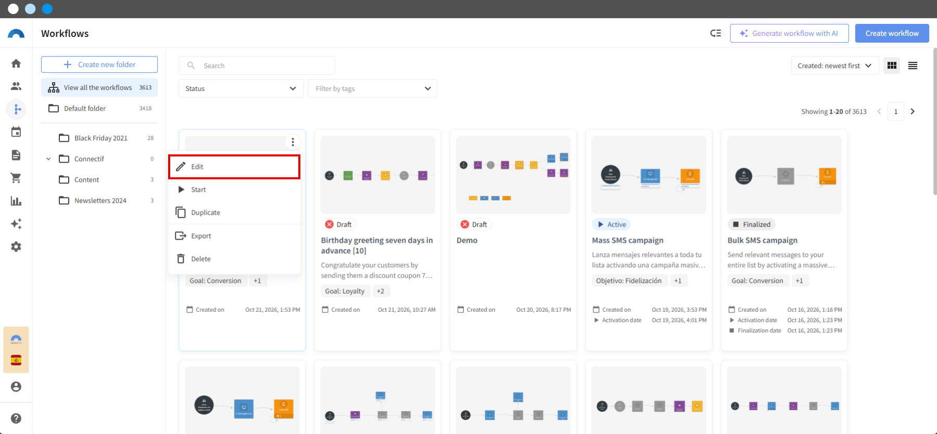Open the Demo workflow thumbnail
Image resolution: width=937 pixels, height=434 pixels.
pos(513,175)
